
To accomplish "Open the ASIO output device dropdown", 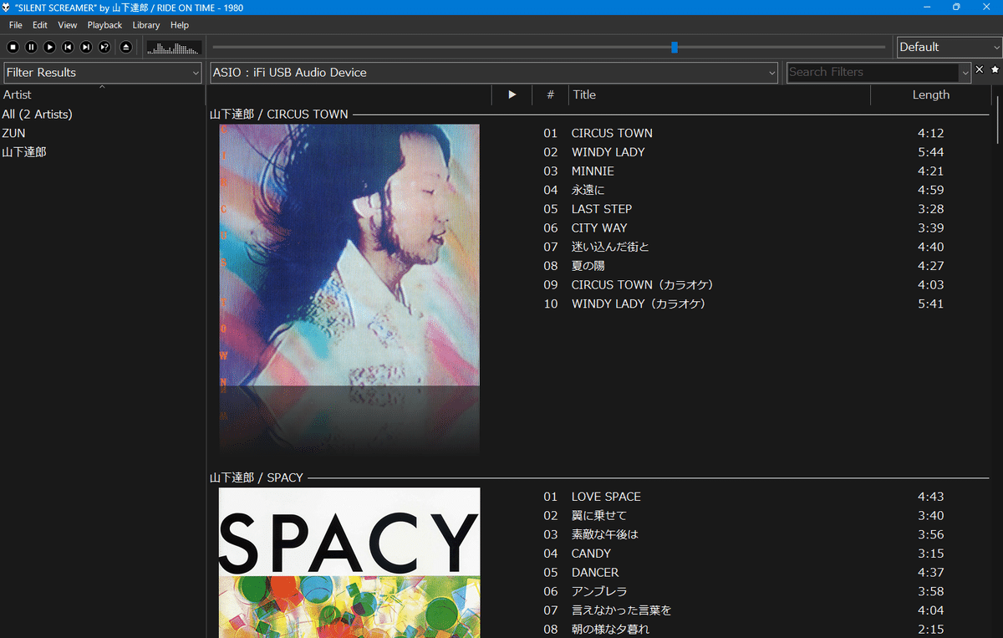I will pyautogui.click(x=494, y=73).
